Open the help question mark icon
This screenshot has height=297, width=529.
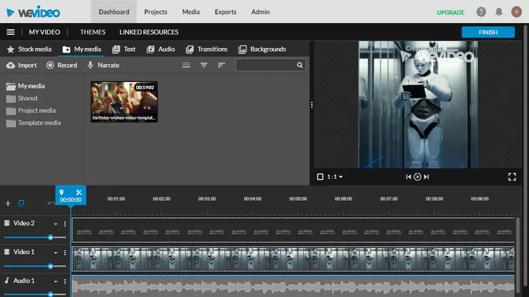[x=481, y=12]
